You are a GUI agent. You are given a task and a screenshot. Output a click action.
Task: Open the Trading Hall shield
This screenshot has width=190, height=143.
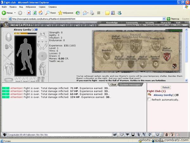[156, 46]
